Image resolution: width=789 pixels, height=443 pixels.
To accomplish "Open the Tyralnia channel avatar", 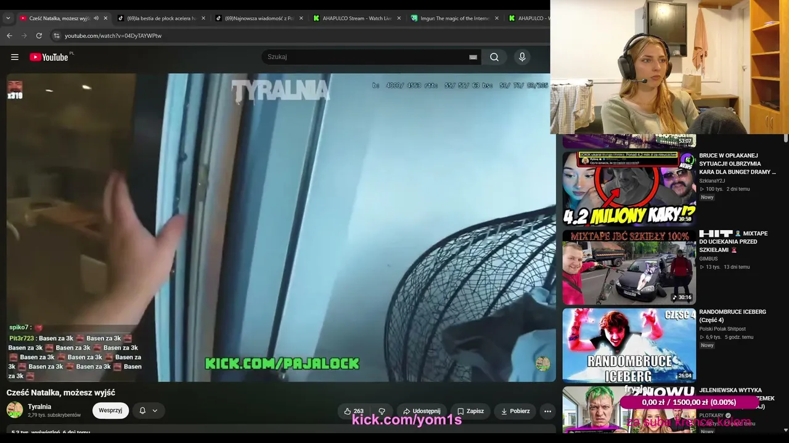I will coord(15,410).
